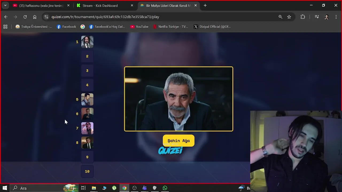Open the zoom magnifier in address bar

click(280, 17)
